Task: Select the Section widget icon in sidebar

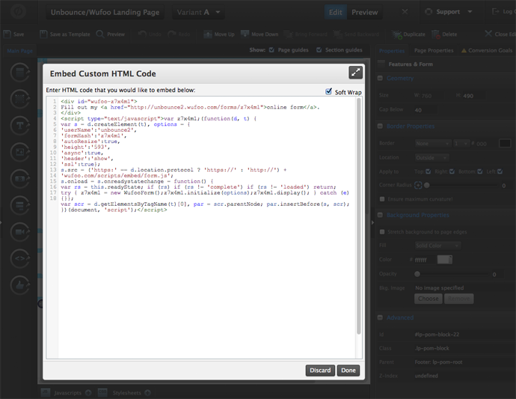Action: coord(19,72)
